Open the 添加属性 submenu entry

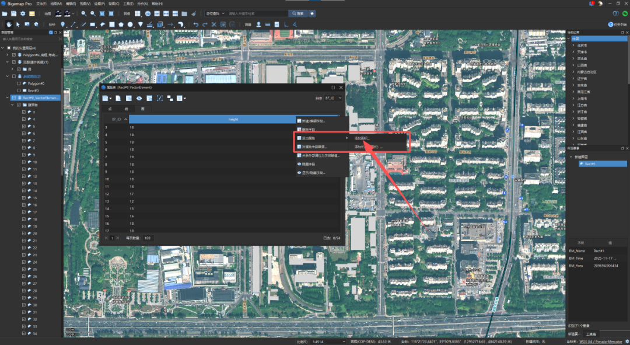point(322,138)
